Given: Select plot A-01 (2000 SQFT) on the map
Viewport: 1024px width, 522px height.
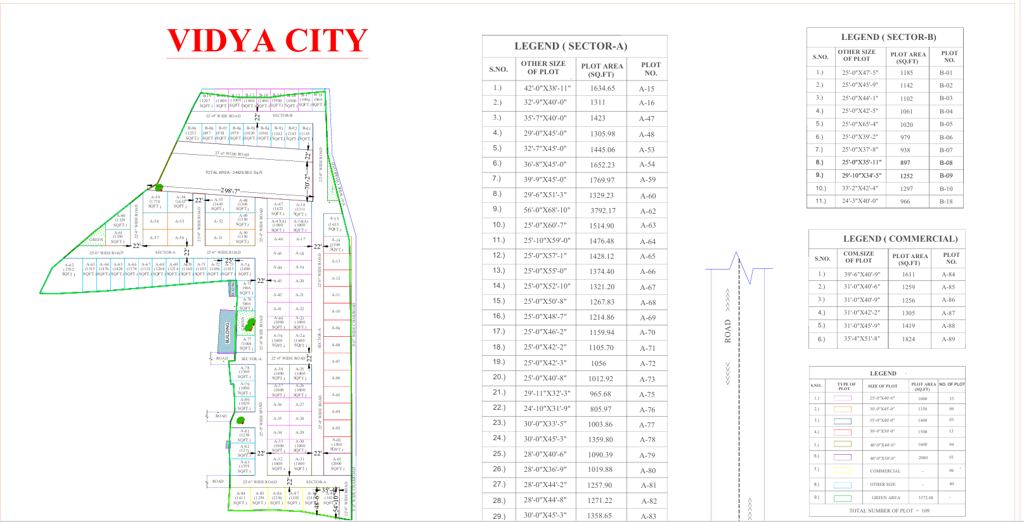Looking at the screenshot, I should (x=337, y=464).
